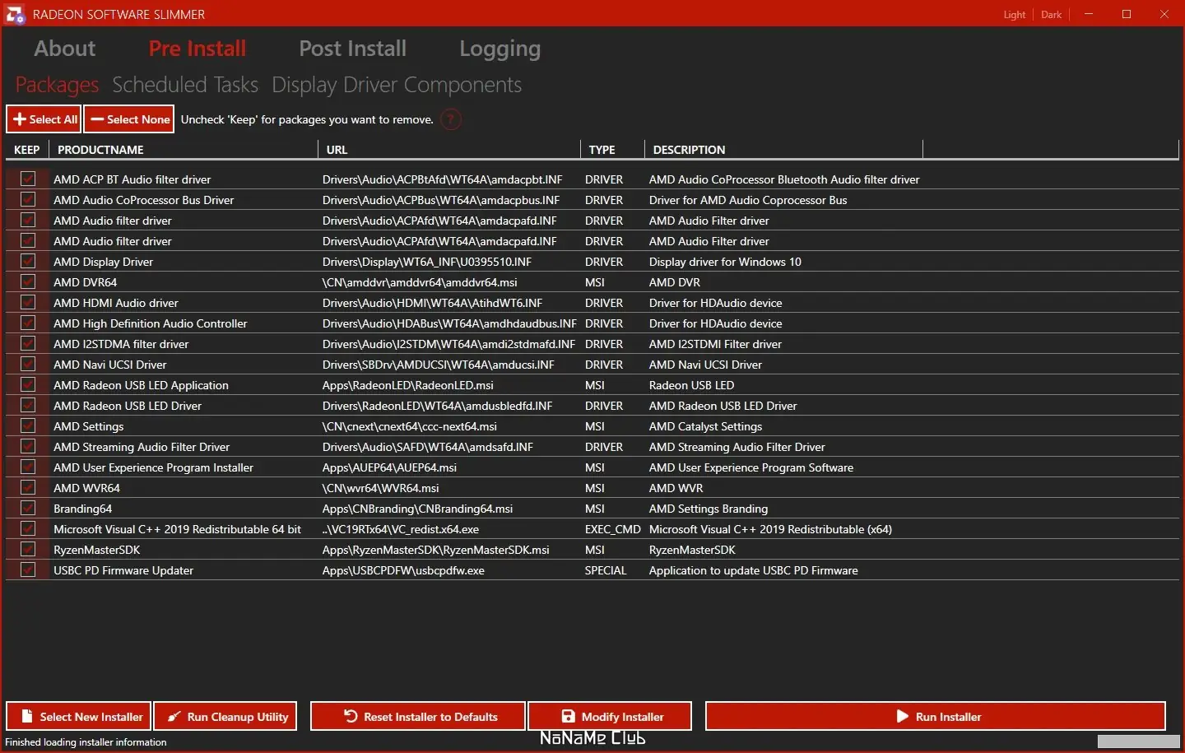Click the '\CN\amddvr\amddvr64\amddvr64.msi' URL cell
1185x753 pixels.
click(x=420, y=282)
